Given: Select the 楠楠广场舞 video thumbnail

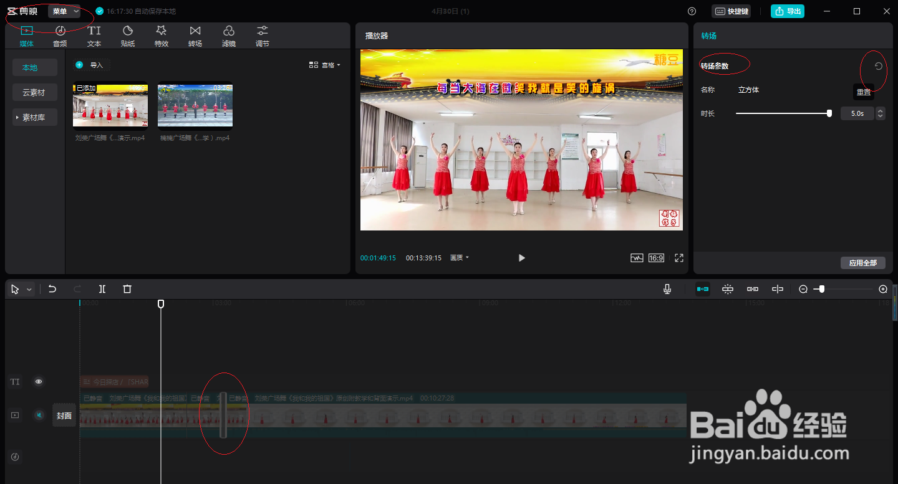Looking at the screenshot, I should click(x=195, y=105).
